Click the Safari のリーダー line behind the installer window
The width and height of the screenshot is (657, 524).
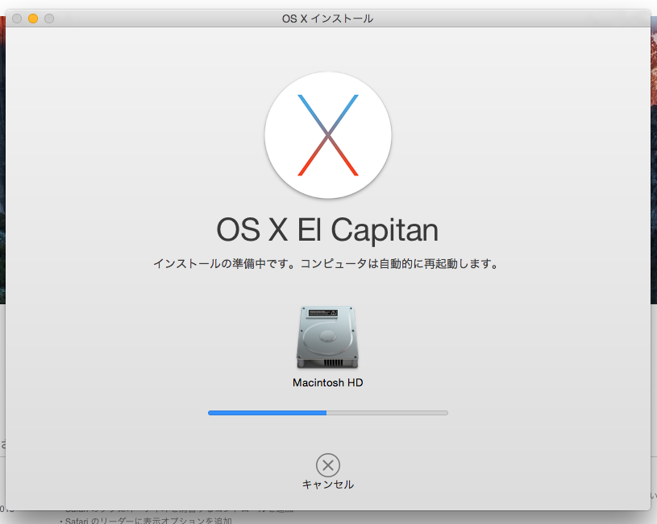[x=146, y=521]
